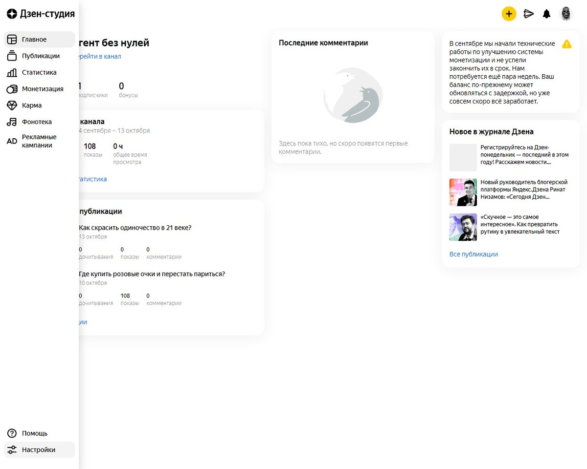Screen dimensions: 587x469
Task: Open the статистика link under channel stats
Action: [93, 179]
